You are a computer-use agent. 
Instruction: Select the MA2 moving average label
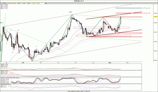coord(4,6)
